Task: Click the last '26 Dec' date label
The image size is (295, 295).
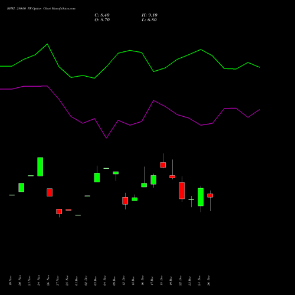Action: pyautogui.click(x=209, y=281)
